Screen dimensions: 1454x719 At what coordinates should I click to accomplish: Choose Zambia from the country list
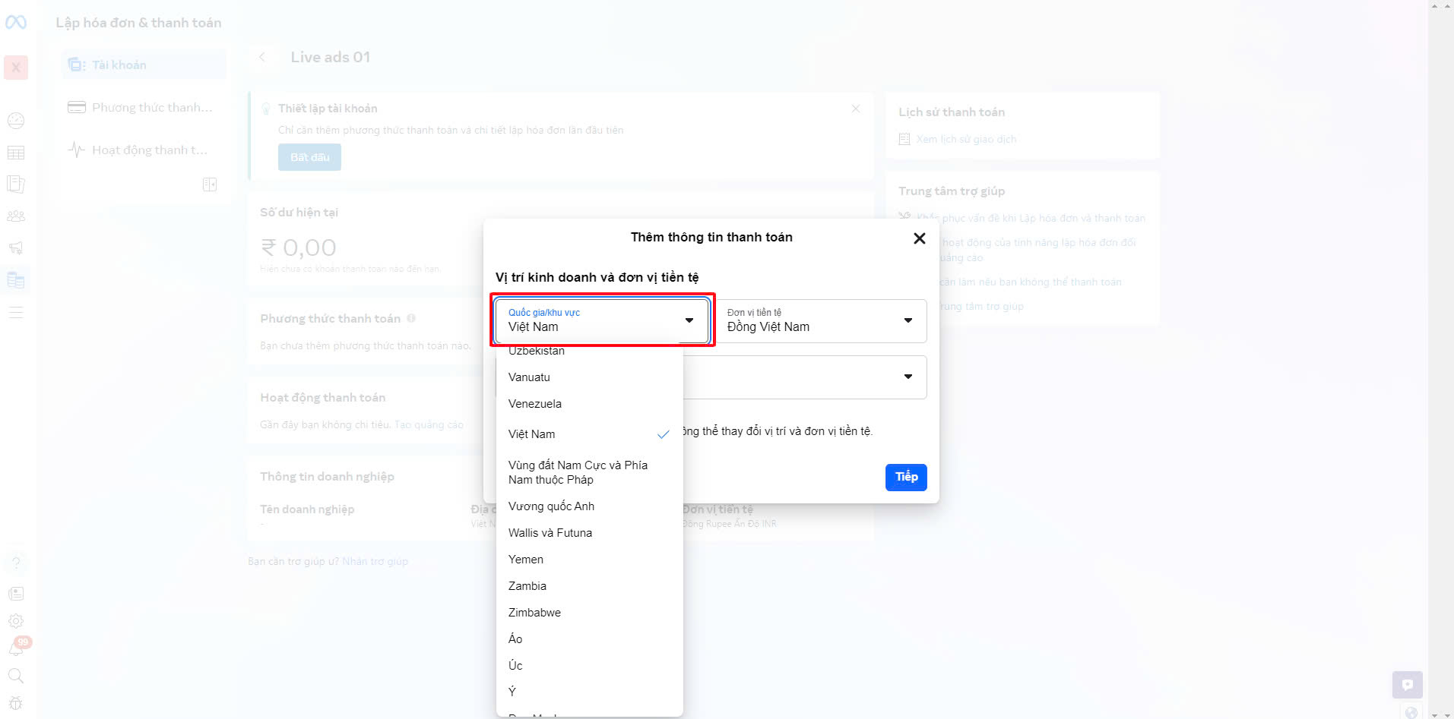[589, 586]
